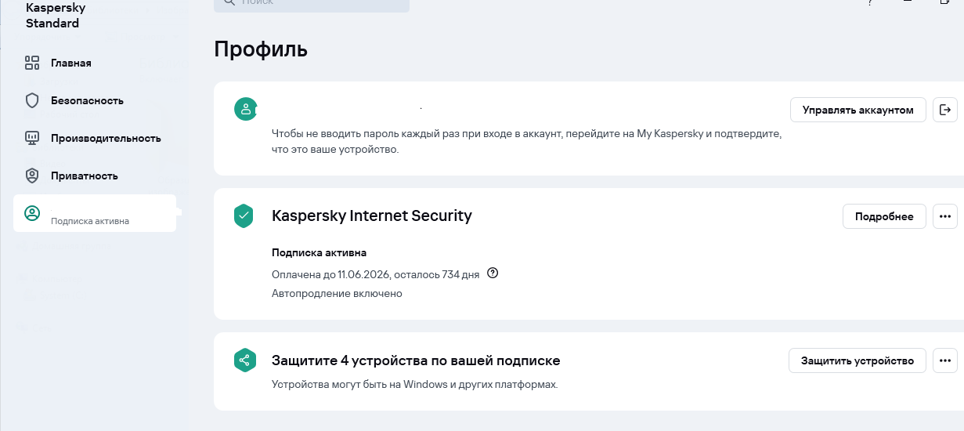Image resolution: width=964 pixels, height=431 pixels.
Task: Click the green account avatar circle
Action: click(245, 110)
